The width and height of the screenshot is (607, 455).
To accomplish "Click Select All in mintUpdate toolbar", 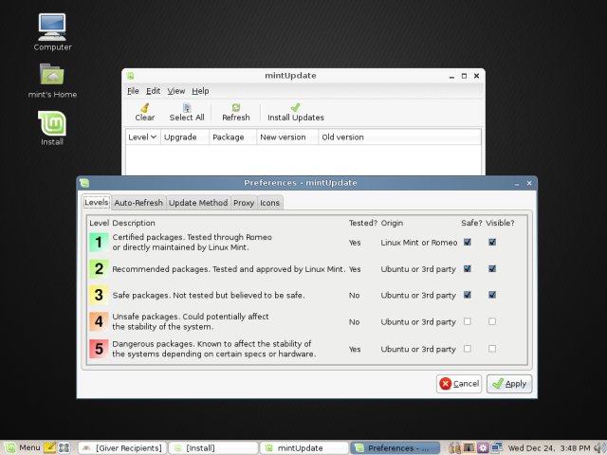I will click(x=187, y=112).
